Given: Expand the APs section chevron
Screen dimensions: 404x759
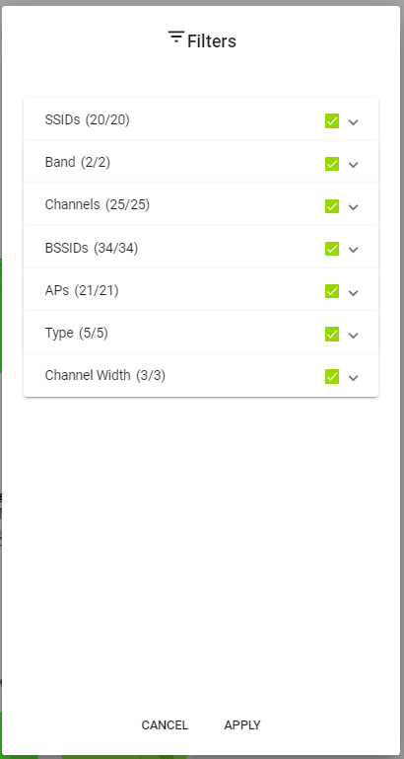Looking at the screenshot, I should pos(354,292).
